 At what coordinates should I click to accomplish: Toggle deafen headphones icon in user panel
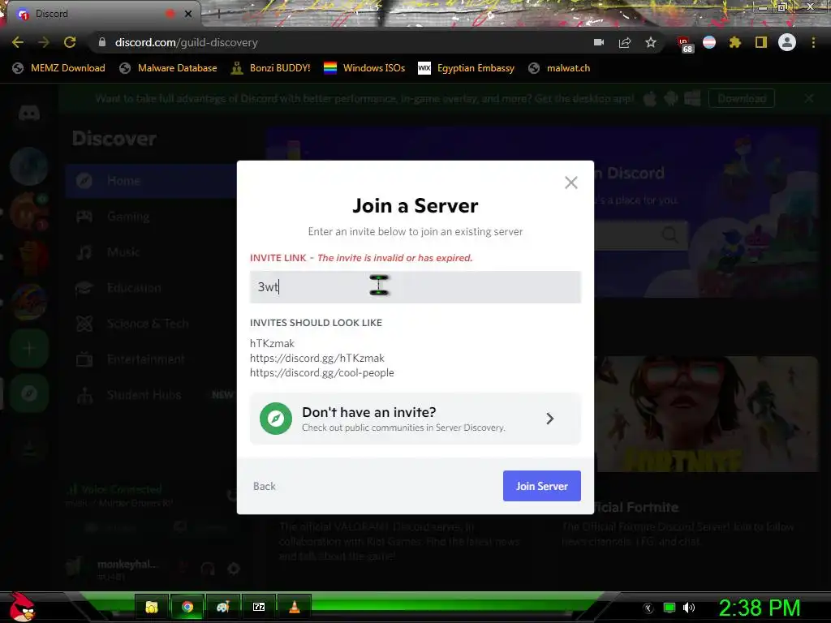point(208,569)
